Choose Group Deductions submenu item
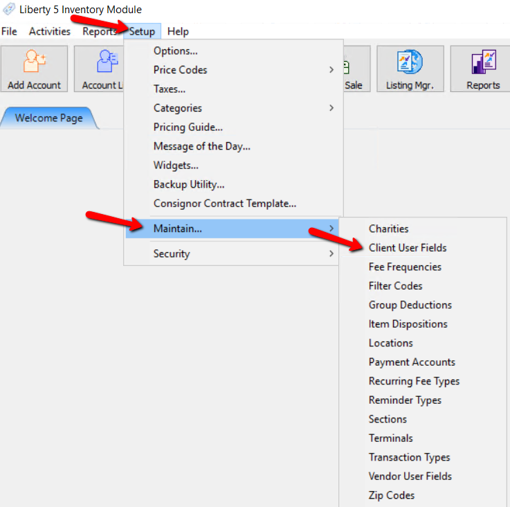 [x=423, y=305]
